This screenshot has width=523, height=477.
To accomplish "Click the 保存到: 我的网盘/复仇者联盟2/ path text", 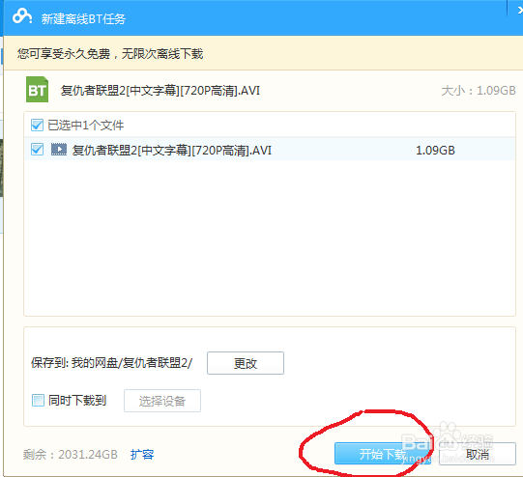I will [x=111, y=363].
